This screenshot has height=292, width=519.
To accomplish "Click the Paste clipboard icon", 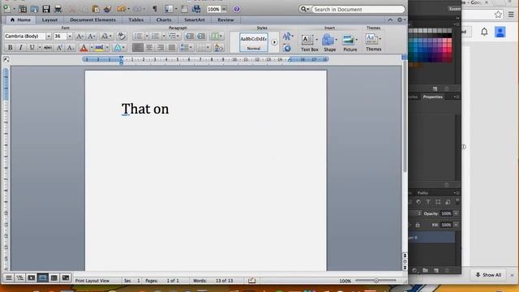I will pyautogui.click(x=96, y=9).
